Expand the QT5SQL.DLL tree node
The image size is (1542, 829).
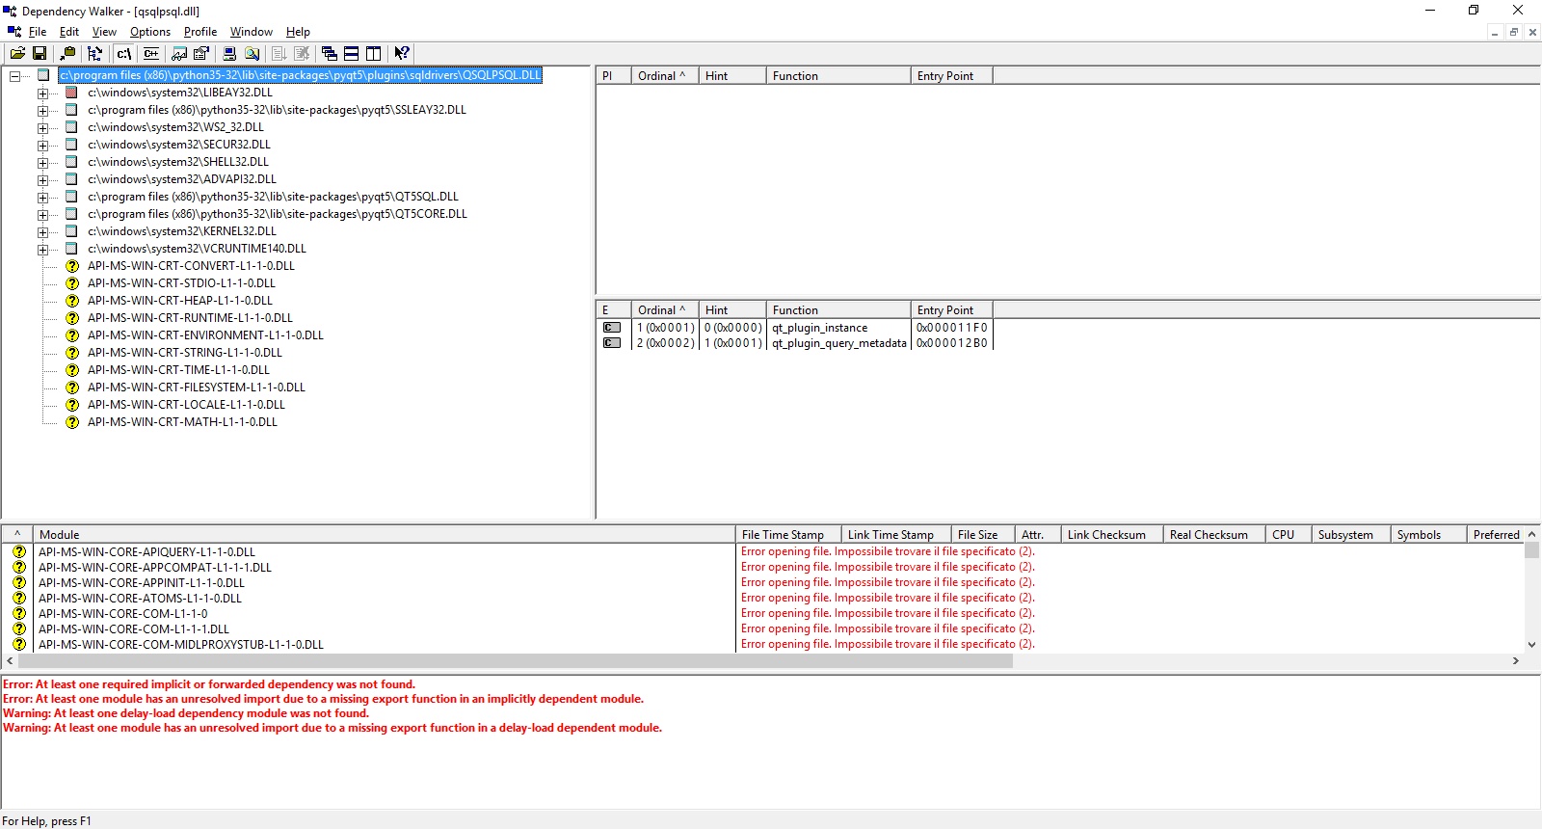[42, 198]
